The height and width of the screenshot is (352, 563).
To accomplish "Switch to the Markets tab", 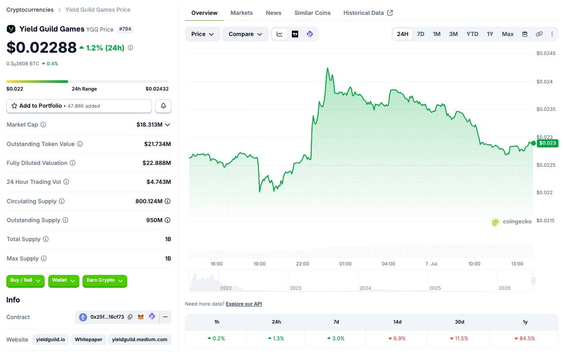I will 242,13.
